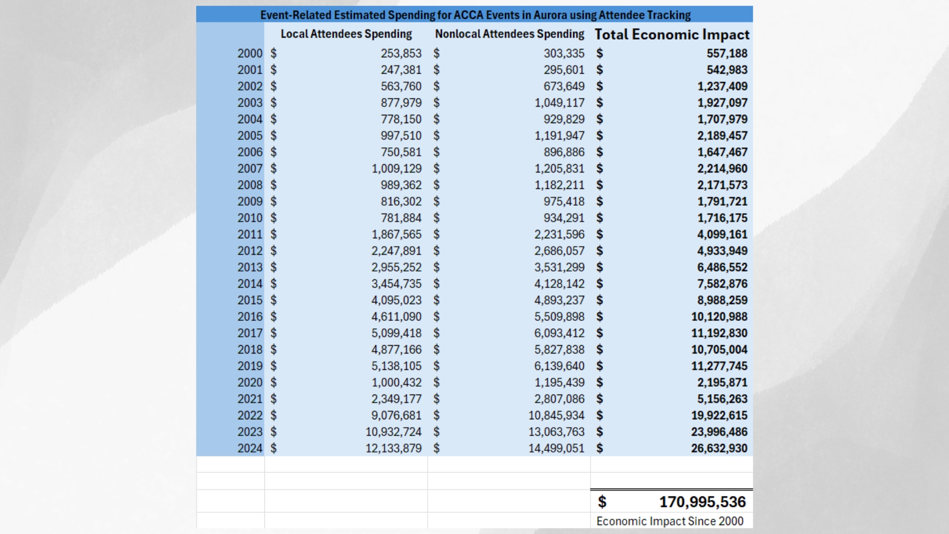This screenshot has width=949, height=534.
Task: Click the Nonlocal Attendees Spending header
Action: click(510, 34)
